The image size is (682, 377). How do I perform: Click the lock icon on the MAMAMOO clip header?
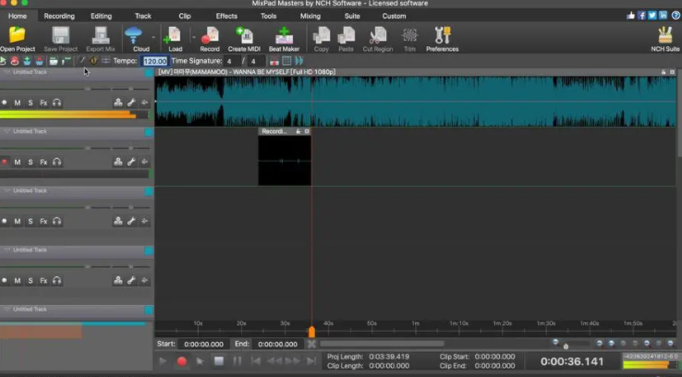coord(664,72)
